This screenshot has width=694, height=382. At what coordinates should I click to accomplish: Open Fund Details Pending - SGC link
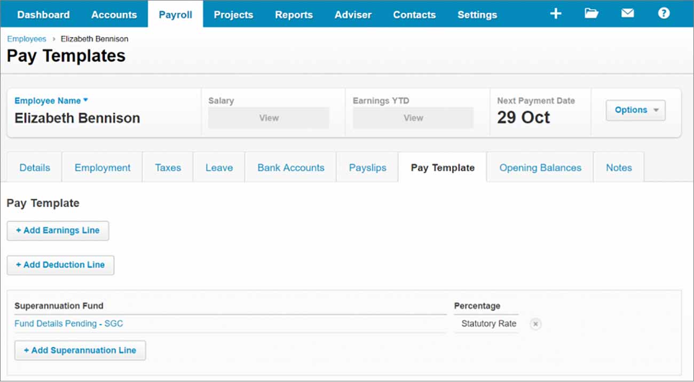[x=68, y=323]
